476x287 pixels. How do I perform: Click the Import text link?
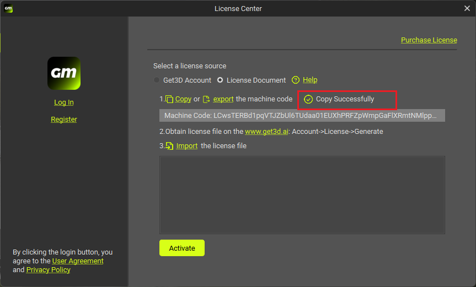click(x=186, y=146)
